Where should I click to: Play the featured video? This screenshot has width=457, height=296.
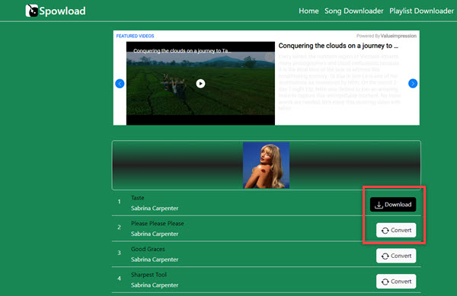(x=200, y=84)
